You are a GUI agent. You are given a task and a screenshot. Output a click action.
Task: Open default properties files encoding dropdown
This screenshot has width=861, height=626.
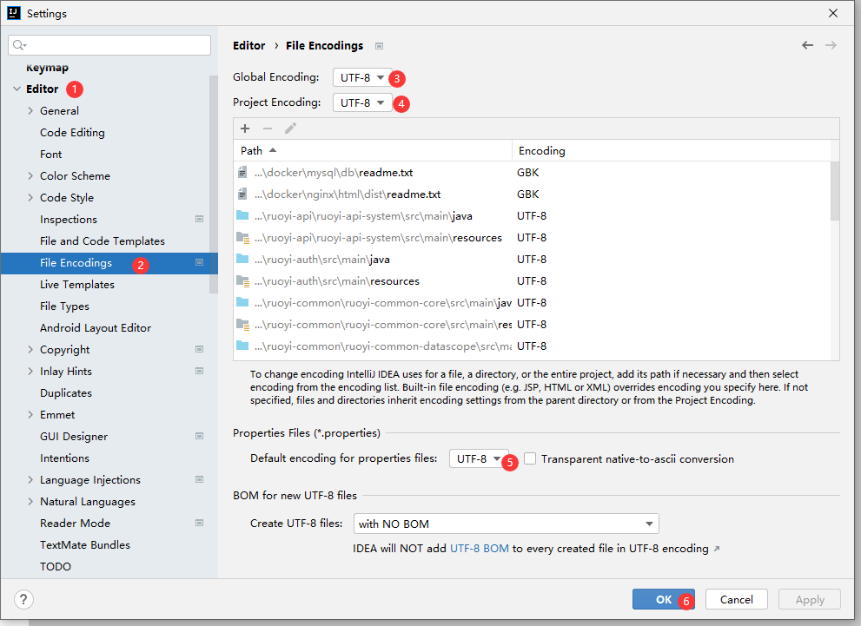click(478, 458)
